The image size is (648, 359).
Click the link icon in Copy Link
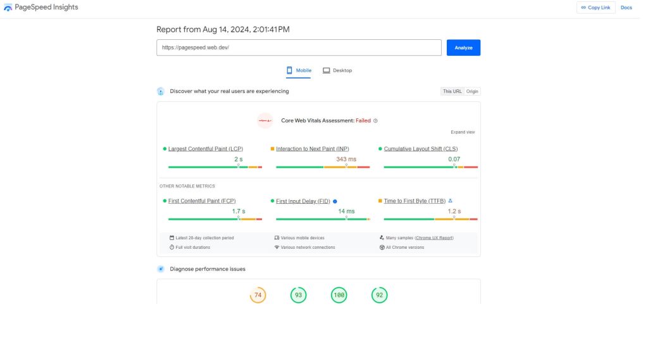click(583, 8)
